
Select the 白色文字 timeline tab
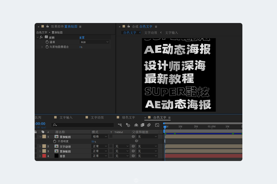point(160,118)
